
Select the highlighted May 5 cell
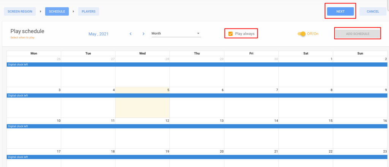click(142, 102)
